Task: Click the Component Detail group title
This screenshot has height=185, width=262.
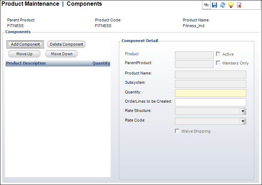Action: (140, 41)
